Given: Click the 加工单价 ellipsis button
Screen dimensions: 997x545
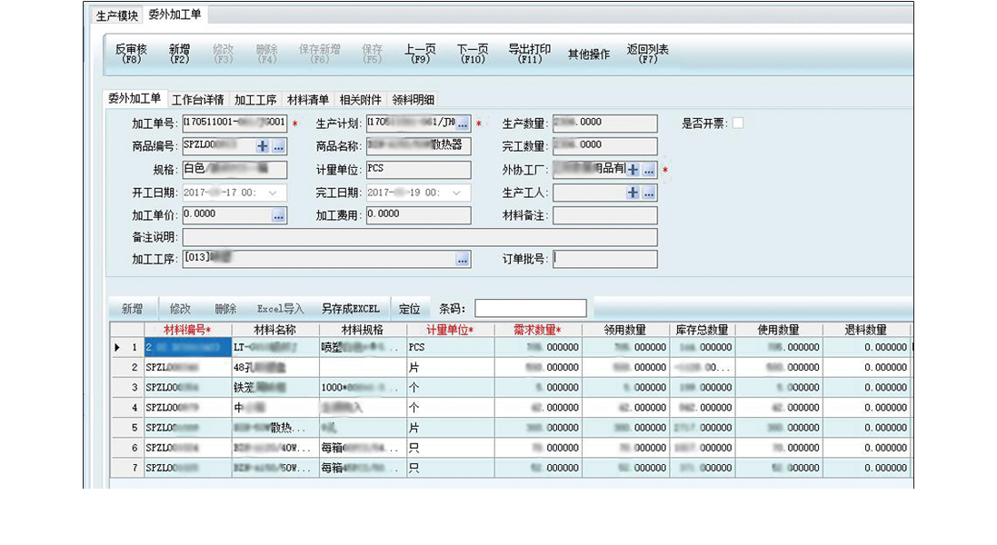Looking at the screenshot, I should pyautogui.click(x=278, y=215).
